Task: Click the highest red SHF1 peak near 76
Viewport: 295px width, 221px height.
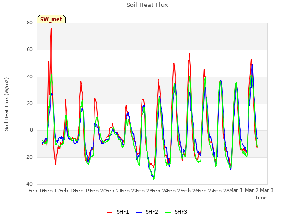Action: click(51, 29)
